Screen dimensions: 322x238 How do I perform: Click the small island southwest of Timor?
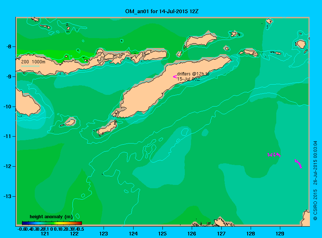[x=108, y=128]
